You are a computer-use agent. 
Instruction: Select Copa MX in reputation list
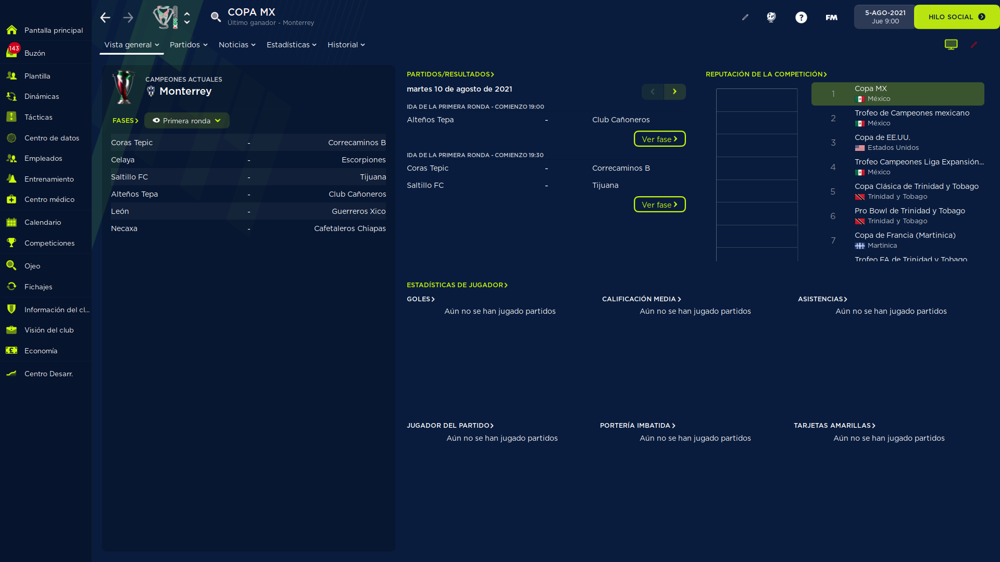[x=898, y=94]
